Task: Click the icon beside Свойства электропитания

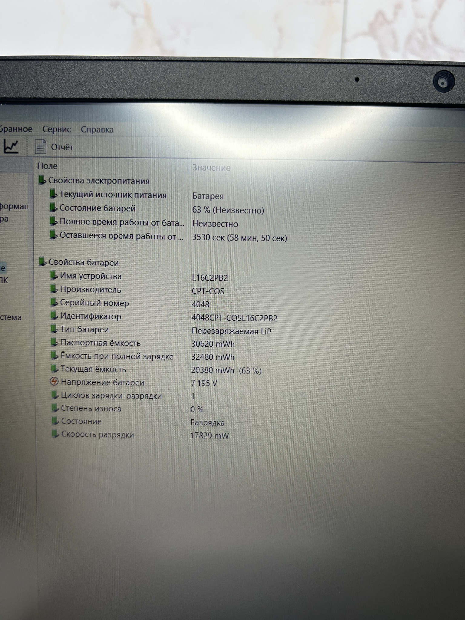Action: 42,180
